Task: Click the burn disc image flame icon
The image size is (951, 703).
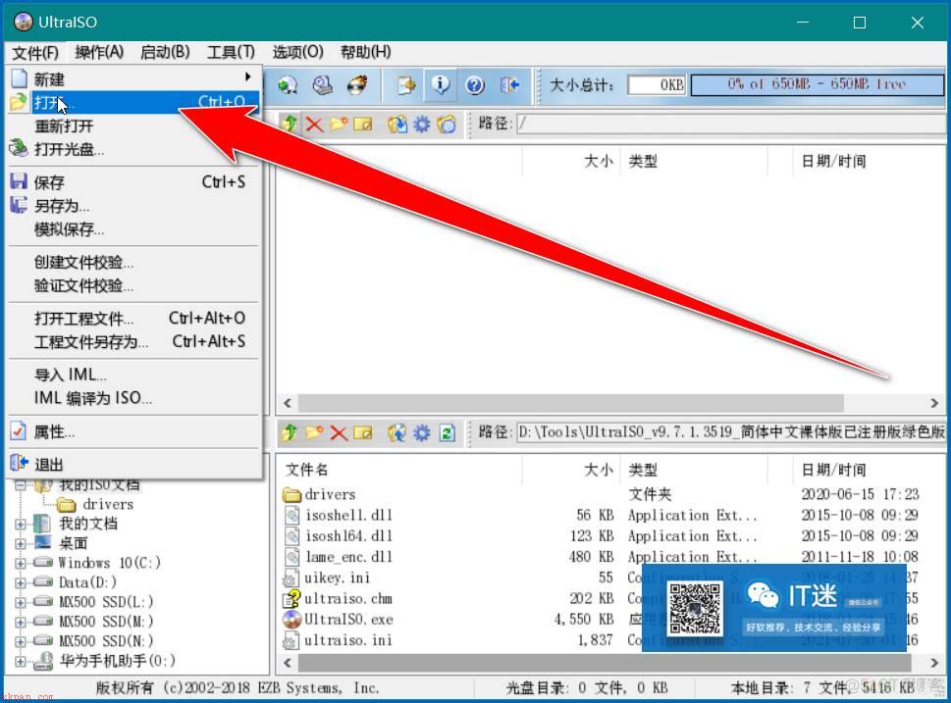Action: point(357,85)
